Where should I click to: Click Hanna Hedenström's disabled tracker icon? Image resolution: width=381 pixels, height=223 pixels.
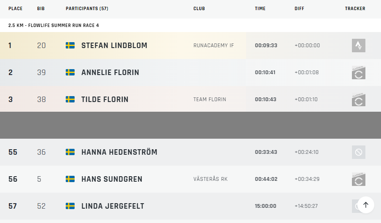[x=358, y=152]
